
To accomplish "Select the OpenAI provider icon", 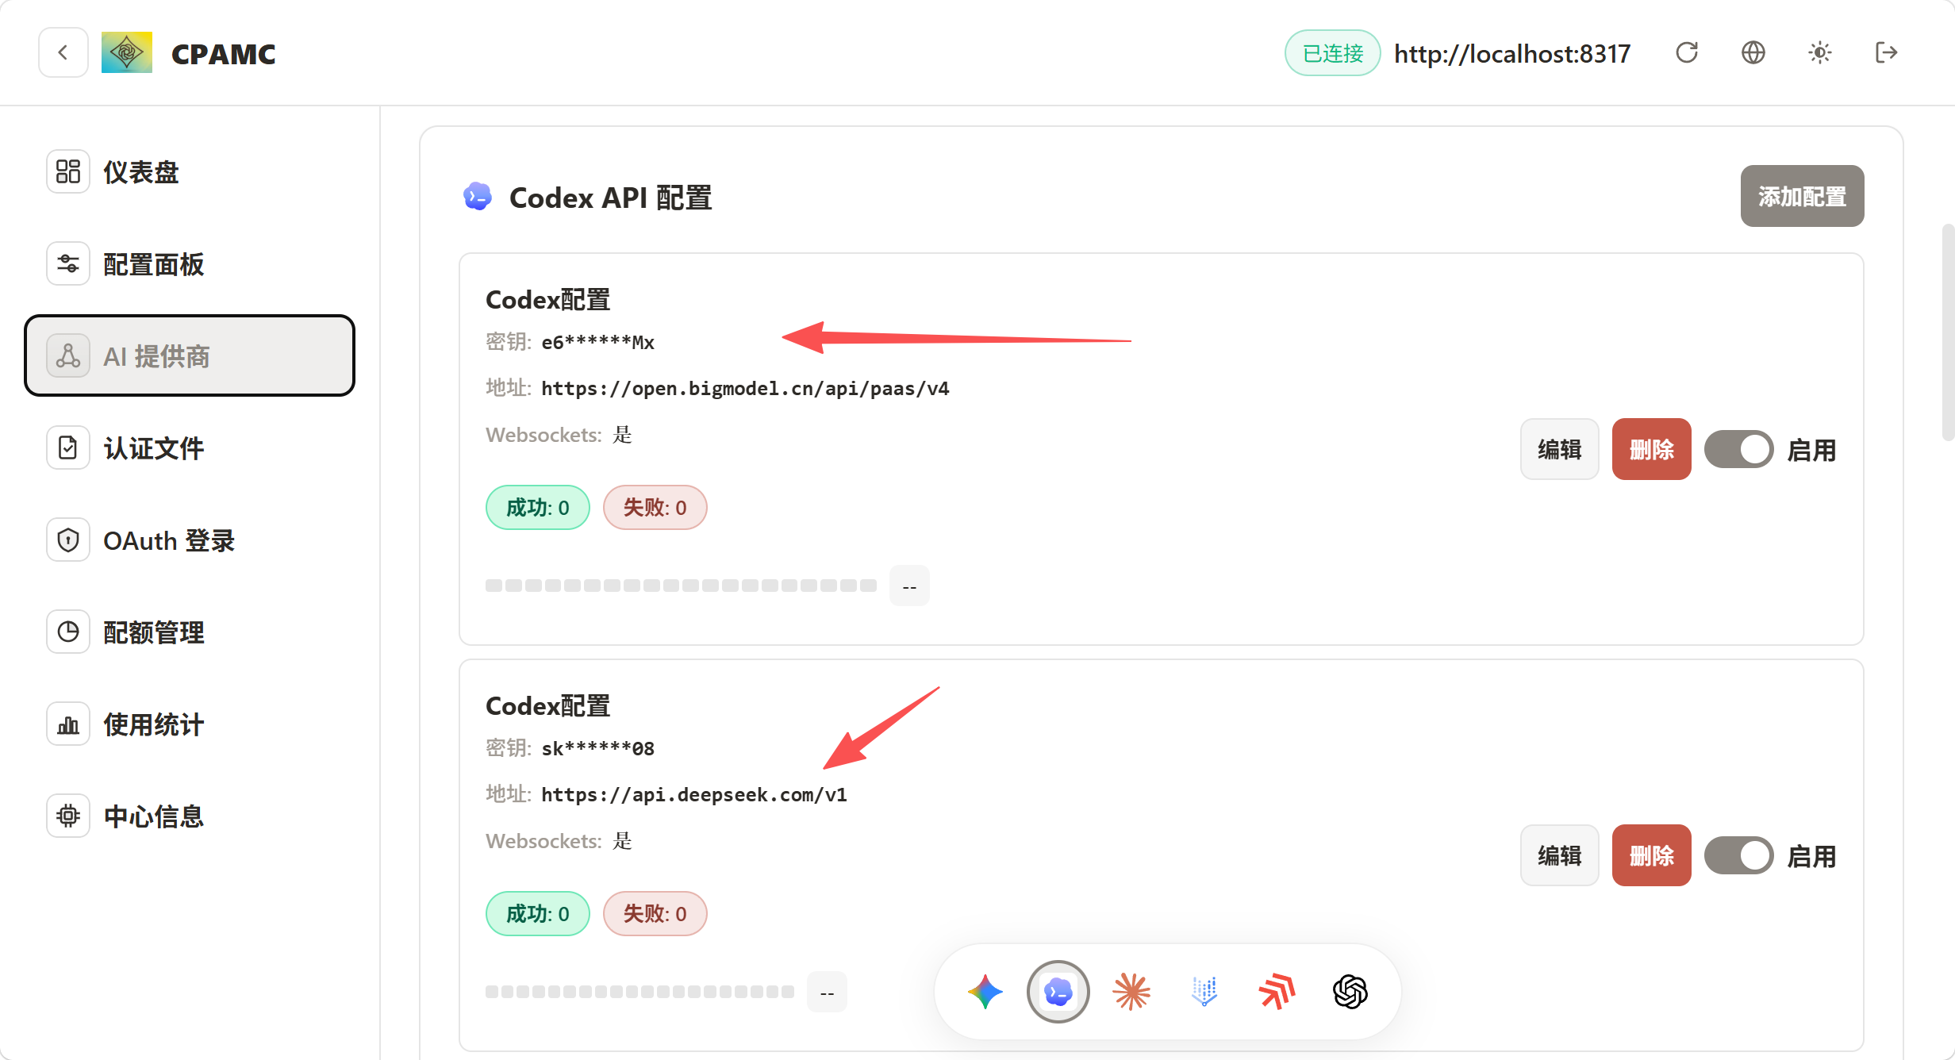I will tap(1350, 992).
